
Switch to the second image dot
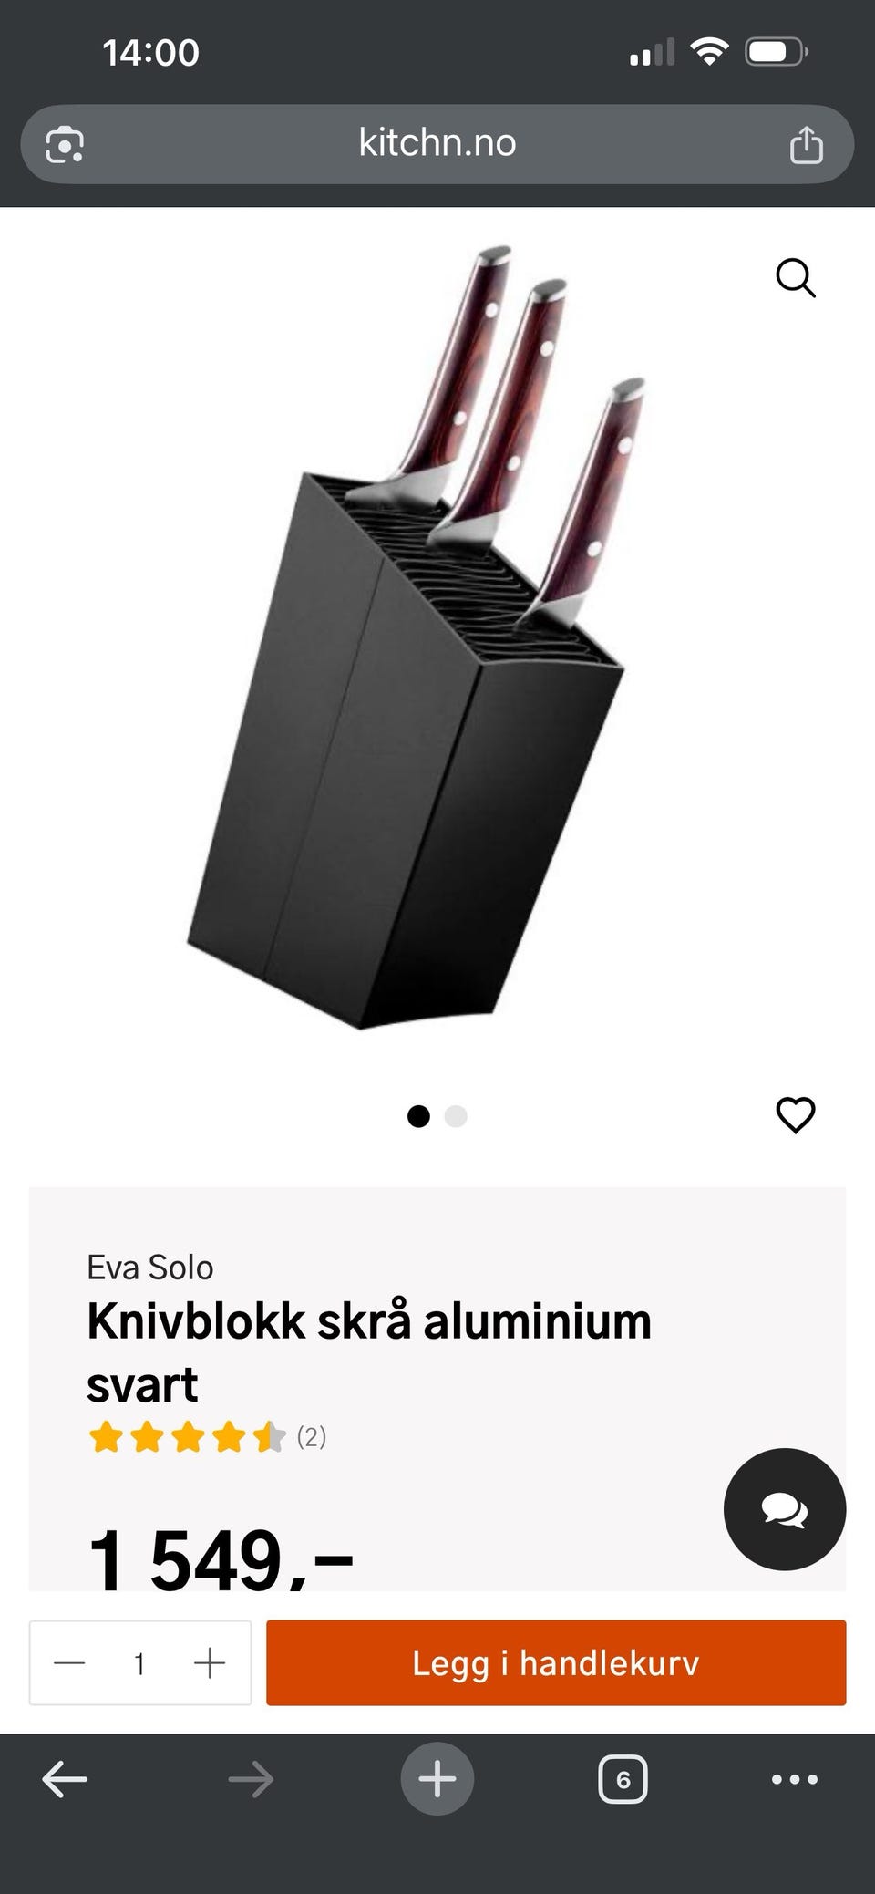456,1116
